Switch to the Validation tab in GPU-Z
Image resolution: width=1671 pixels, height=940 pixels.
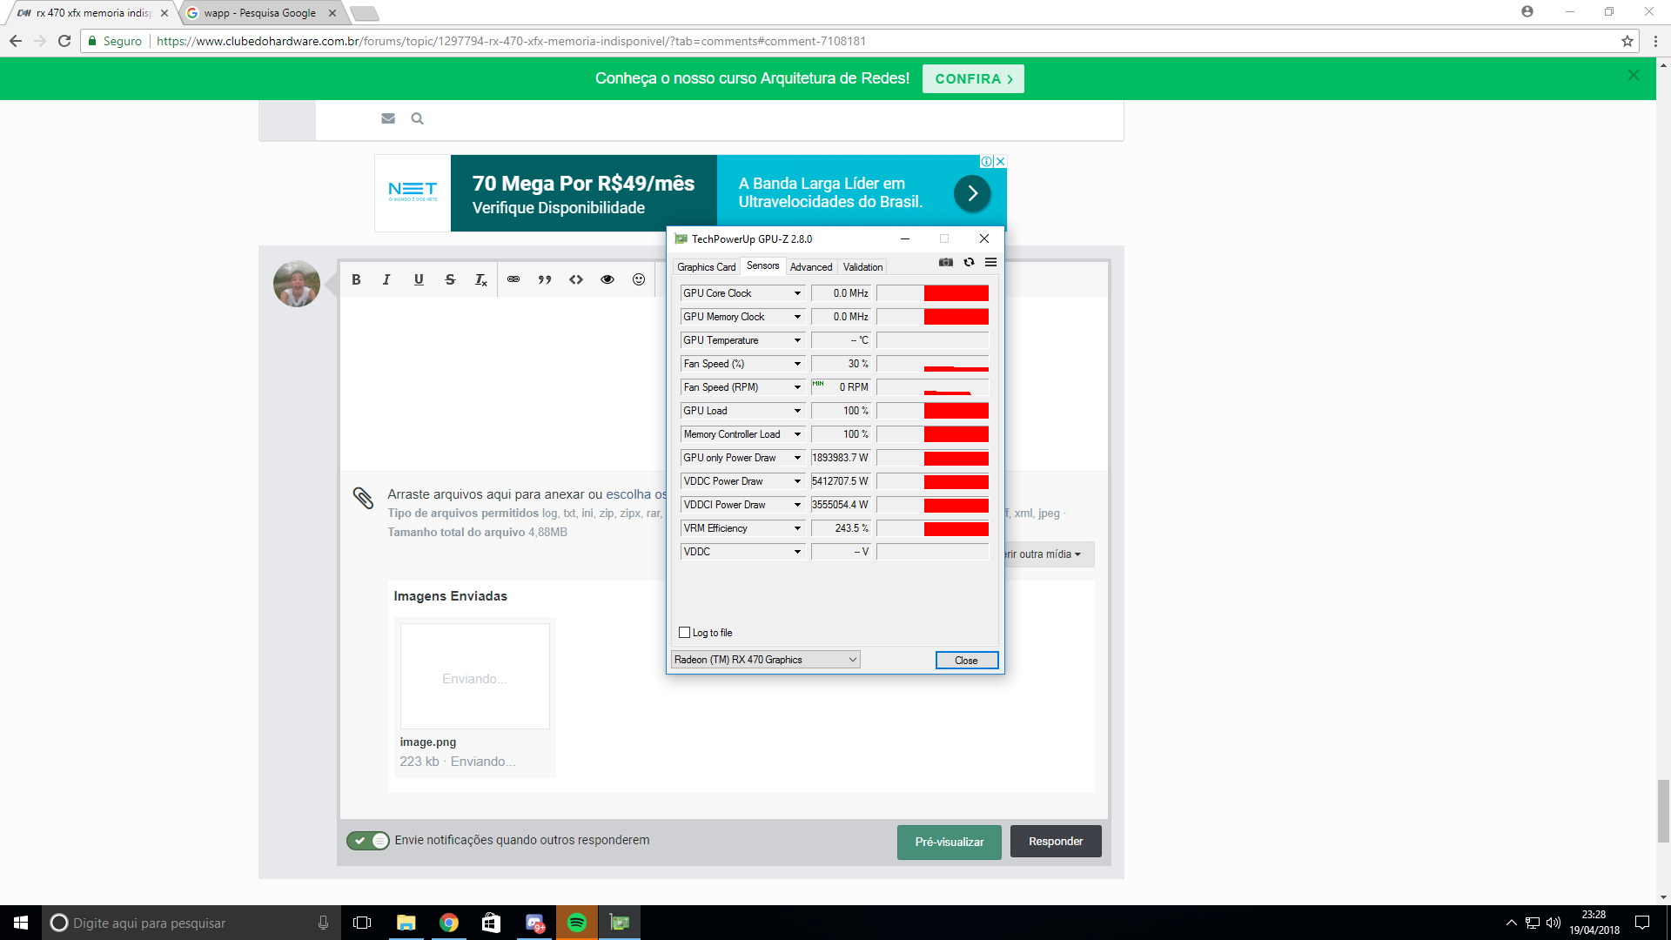862,267
